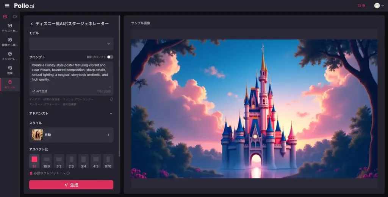Click the character count 170 / 2000

click(x=104, y=92)
